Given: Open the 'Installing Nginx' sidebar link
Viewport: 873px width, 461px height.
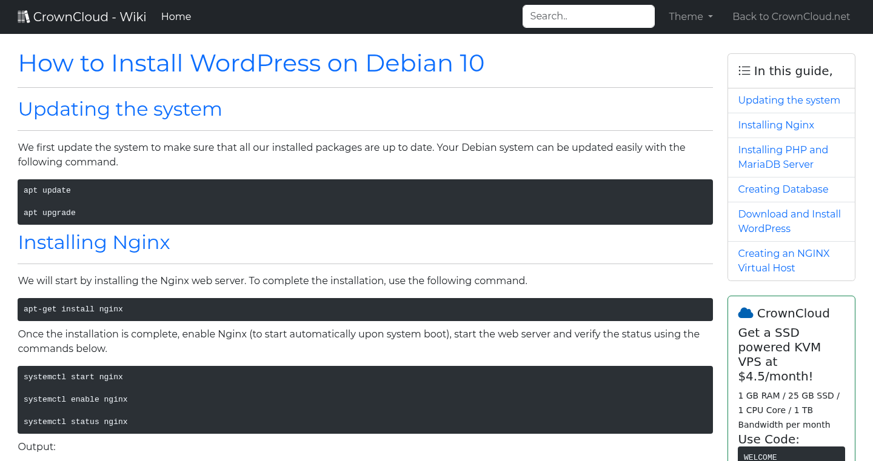Looking at the screenshot, I should click(776, 125).
